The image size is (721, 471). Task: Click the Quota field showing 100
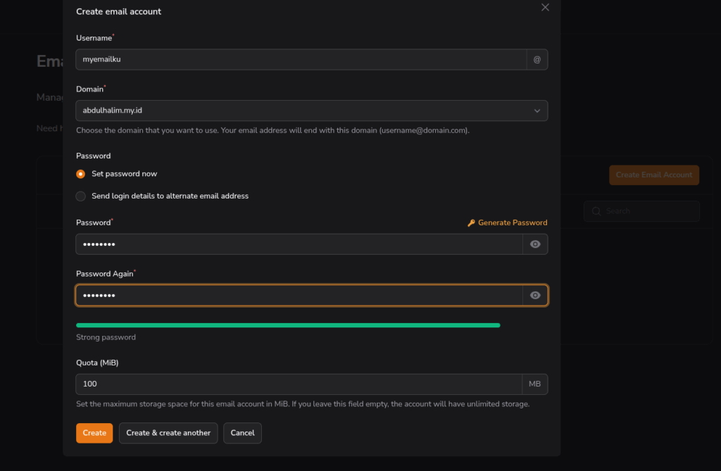click(299, 384)
